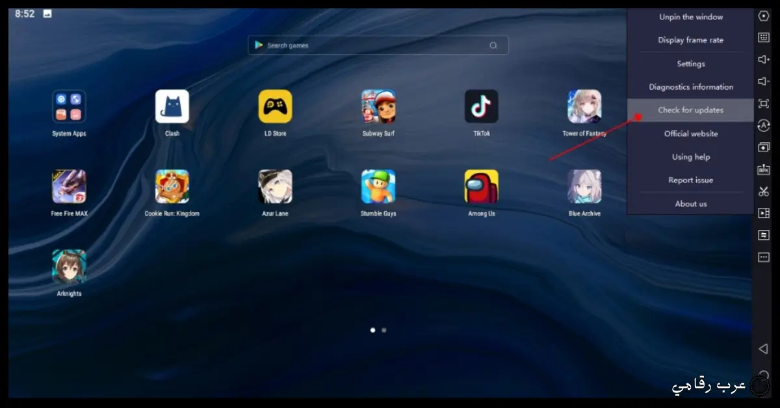The image size is (780, 408).
Task: Click the image notification icon in status bar
Action: coord(47,14)
